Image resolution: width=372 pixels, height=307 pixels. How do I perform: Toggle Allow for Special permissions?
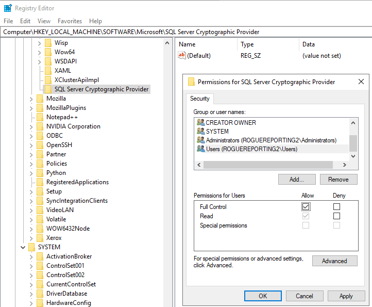pyautogui.click(x=306, y=225)
